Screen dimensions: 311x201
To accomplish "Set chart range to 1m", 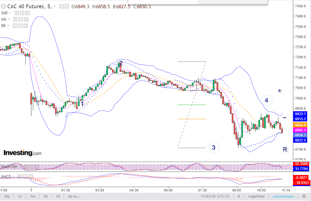I will 33,197.
